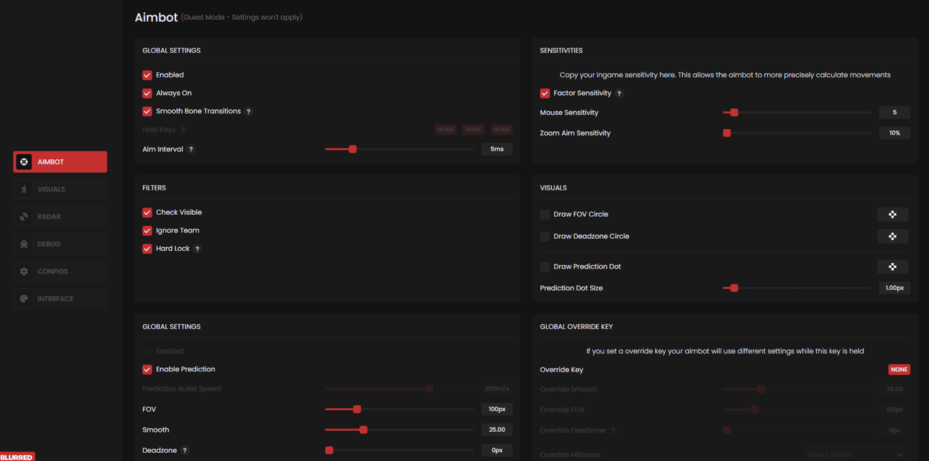Open help tooltip for Hold Keys
The width and height of the screenshot is (929, 461).
pyautogui.click(x=184, y=130)
